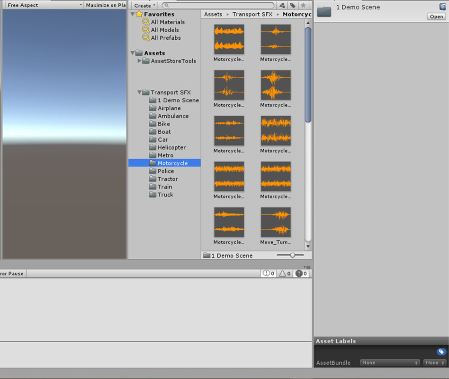Click the Airplane folder icon

tap(153, 108)
